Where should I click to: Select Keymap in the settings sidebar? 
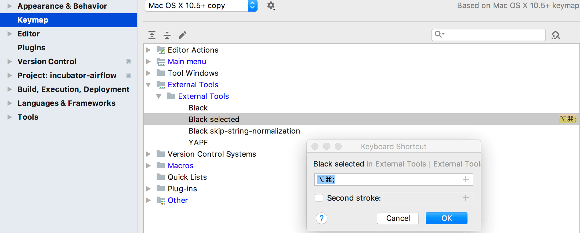pyautogui.click(x=68, y=20)
